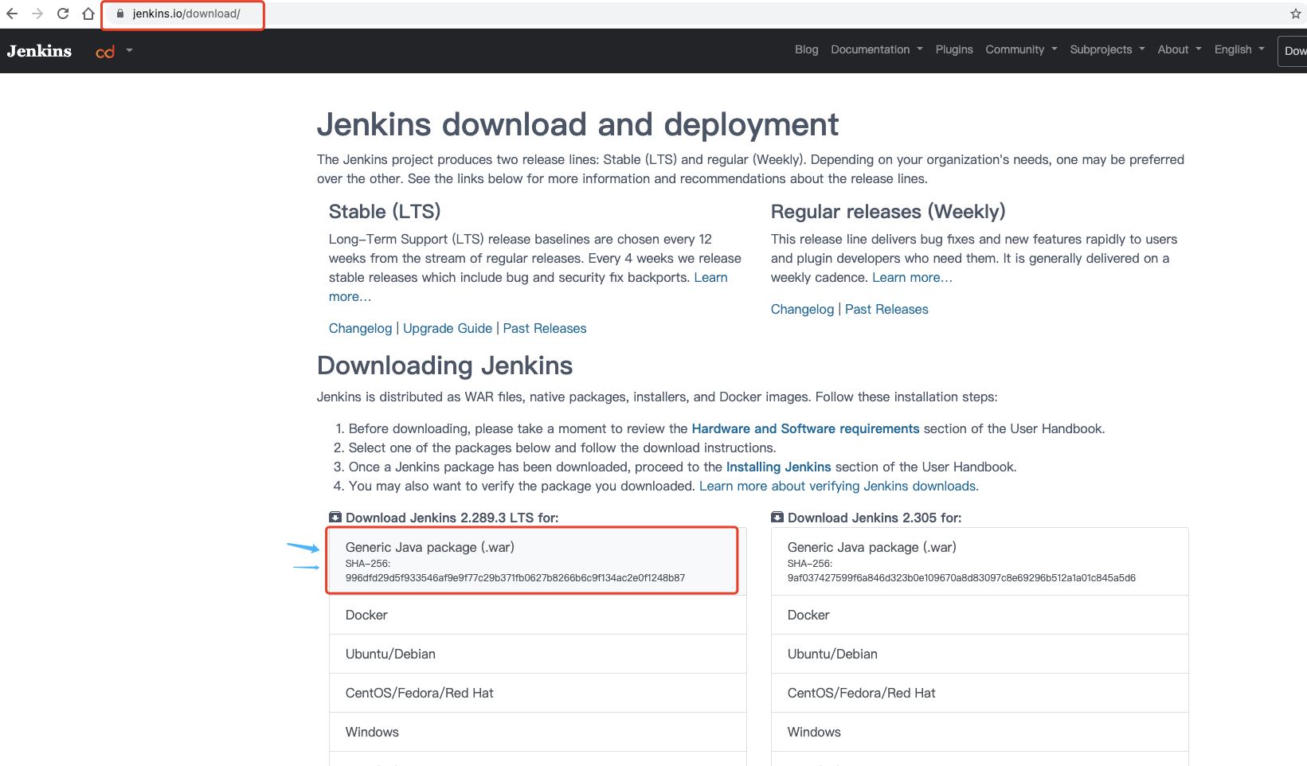Viewport: 1307px width, 766px height.
Task: Click the download icon beside Jenkins 2.305
Action: coord(777,518)
